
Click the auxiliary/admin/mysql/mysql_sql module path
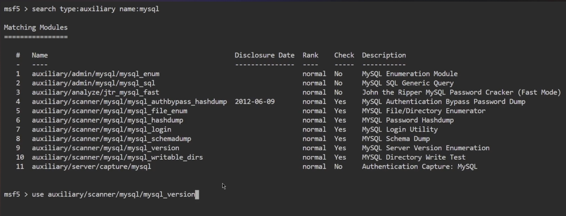(93, 83)
